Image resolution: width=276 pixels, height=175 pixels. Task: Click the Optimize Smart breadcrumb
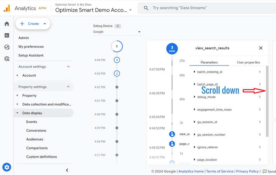click(65, 5)
